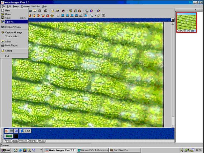The width and height of the screenshot is (204, 153).
Task: Click down arrow of vertical scrollbar
Action: click(173, 126)
